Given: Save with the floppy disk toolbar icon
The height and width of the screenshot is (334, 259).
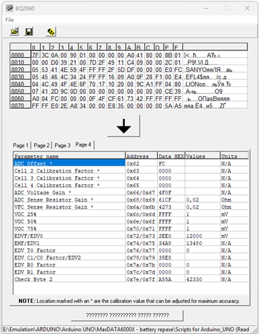Looking at the screenshot, I should [29, 32].
